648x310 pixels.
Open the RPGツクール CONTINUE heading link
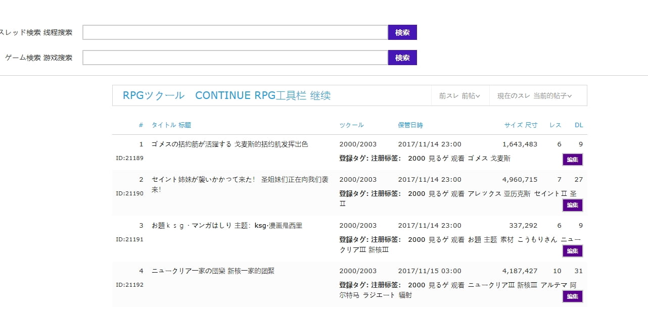point(226,95)
